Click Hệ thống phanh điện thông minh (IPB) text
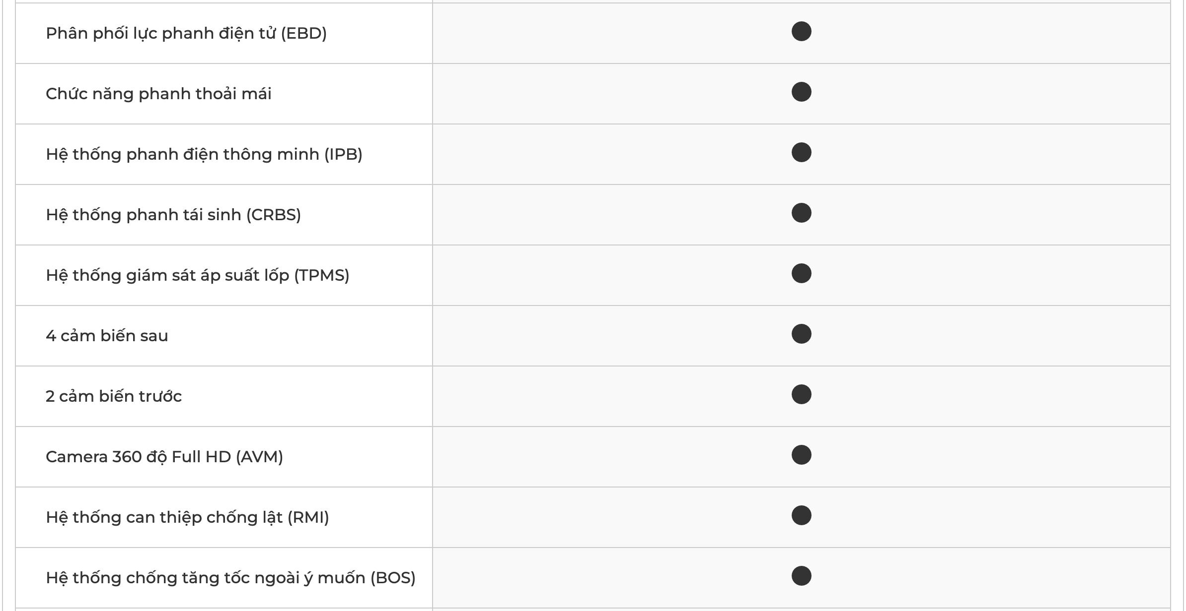The height and width of the screenshot is (611, 1186). coord(204,154)
